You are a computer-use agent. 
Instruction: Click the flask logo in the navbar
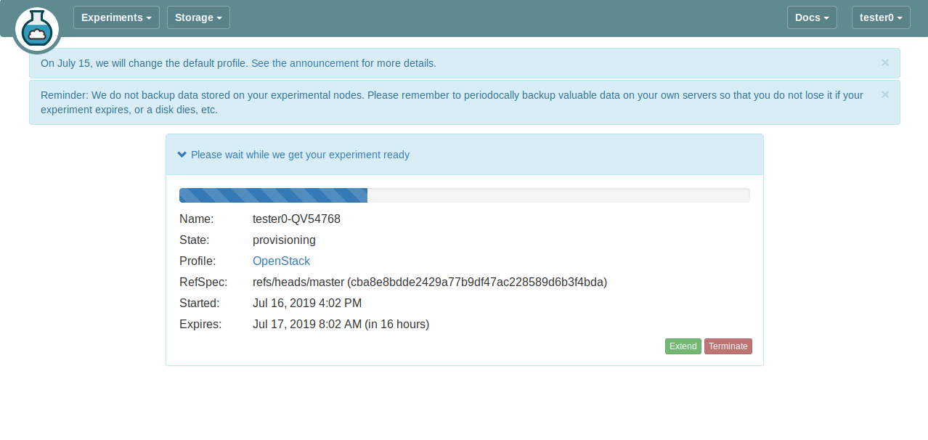[36, 30]
